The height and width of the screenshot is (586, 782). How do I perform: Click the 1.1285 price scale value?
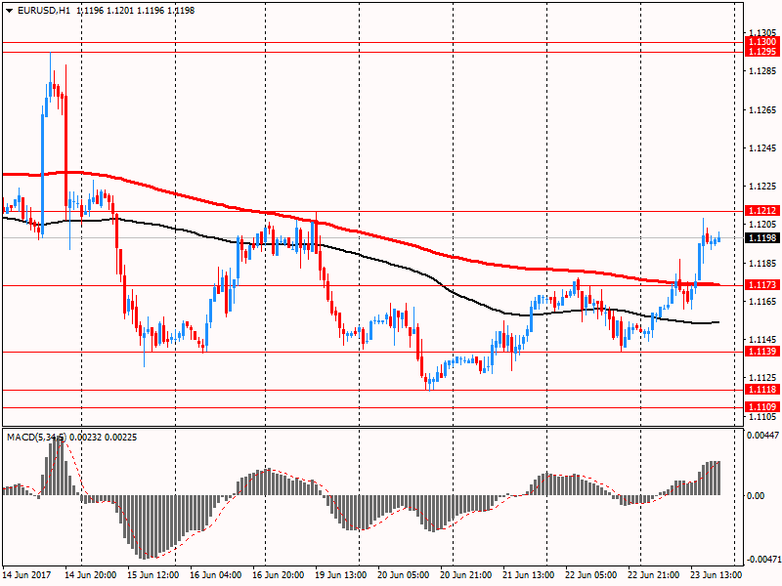pos(763,71)
